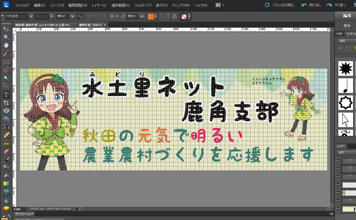This screenshot has height=220, width=356.
Task: Activate the Horizontal Type tool
Action: tap(6, 95)
